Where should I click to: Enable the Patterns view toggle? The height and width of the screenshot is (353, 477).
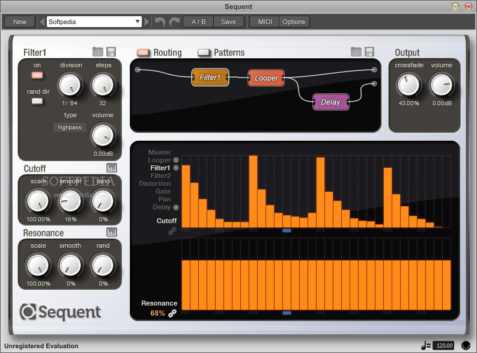coord(204,52)
